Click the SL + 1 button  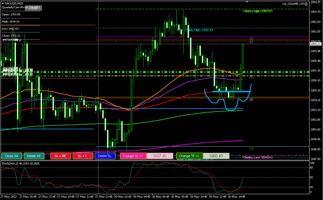pos(83,156)
